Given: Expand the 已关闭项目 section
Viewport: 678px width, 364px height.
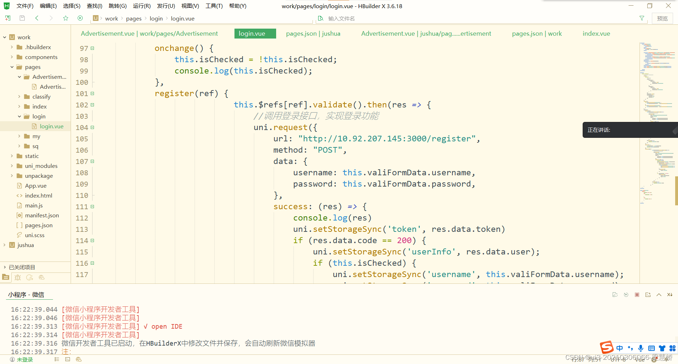Looking at the screenshot, I should pyautogui.click(x=5, y=267).
